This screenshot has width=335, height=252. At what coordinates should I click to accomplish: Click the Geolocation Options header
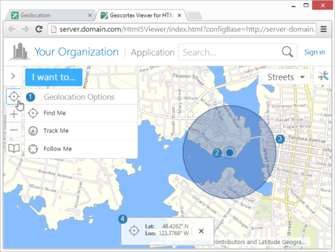[x=79, y=97]
